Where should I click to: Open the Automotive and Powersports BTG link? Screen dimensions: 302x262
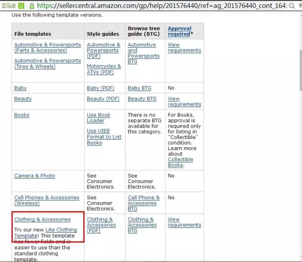pos(143,53)
